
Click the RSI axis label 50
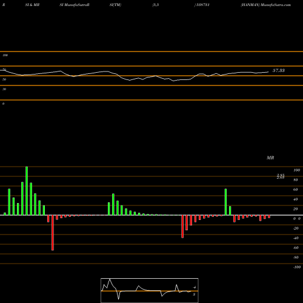click(x=4, y=79)
